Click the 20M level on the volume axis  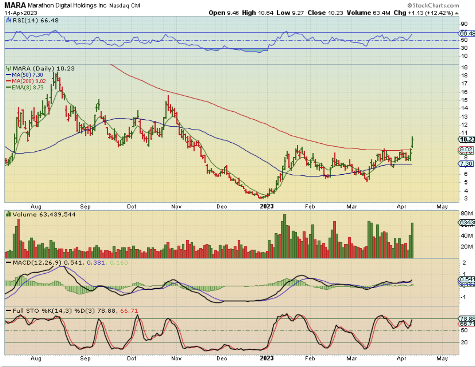467,247
